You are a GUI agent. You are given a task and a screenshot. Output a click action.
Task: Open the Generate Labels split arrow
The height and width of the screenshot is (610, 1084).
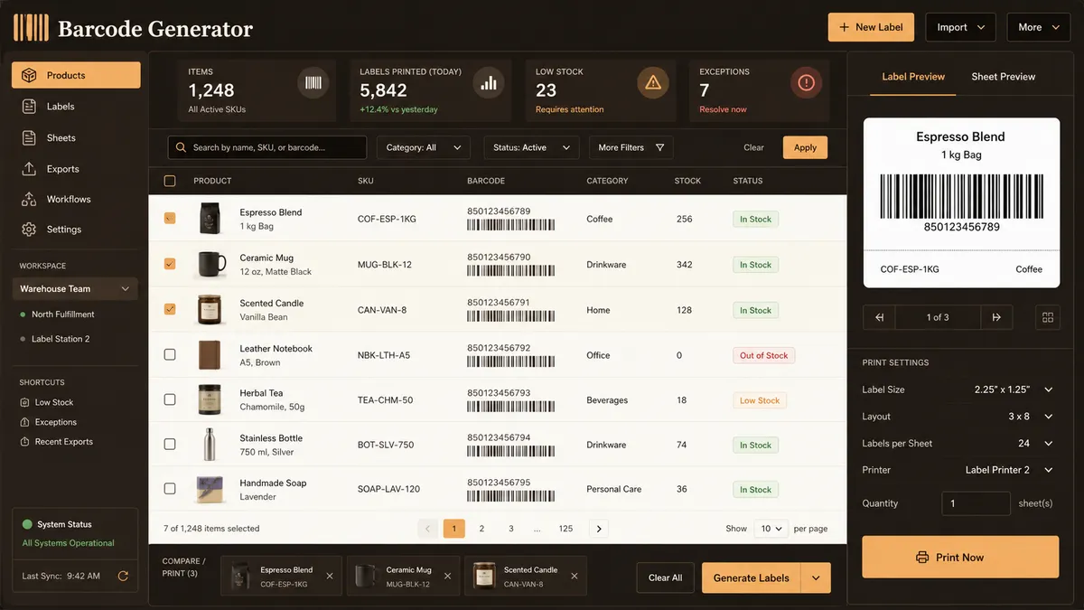coord(816,578)
